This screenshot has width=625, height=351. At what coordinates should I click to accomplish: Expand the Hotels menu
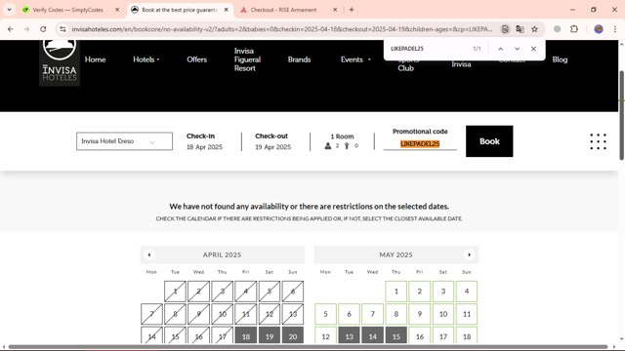(146, 59)
